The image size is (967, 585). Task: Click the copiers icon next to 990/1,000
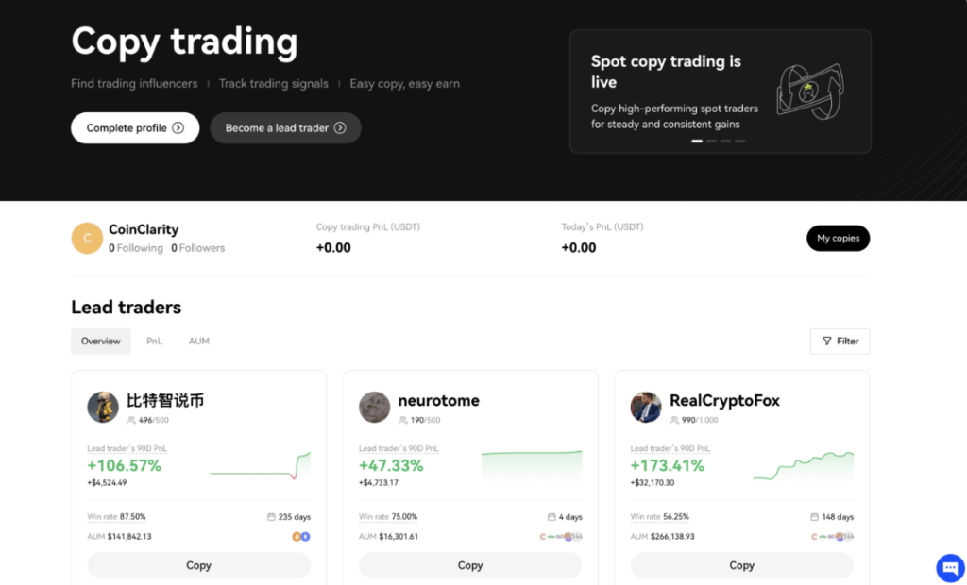[x=673, y=419]
